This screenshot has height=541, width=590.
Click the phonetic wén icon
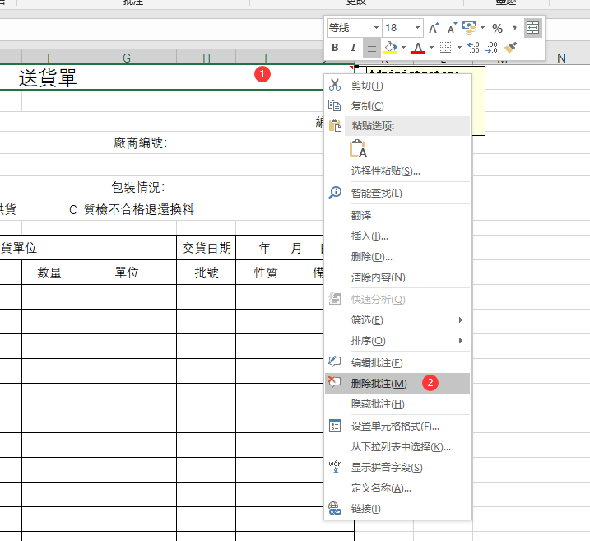point(335,467)
